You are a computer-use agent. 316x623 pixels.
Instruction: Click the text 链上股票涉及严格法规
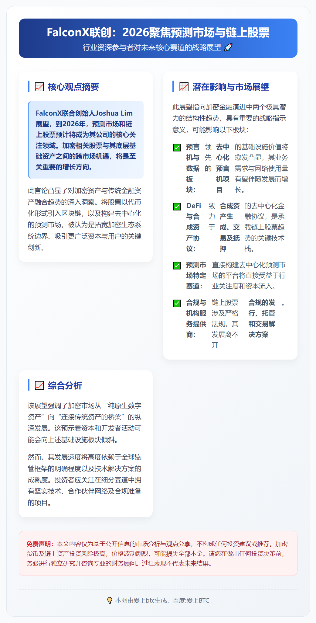click(225, 313)
